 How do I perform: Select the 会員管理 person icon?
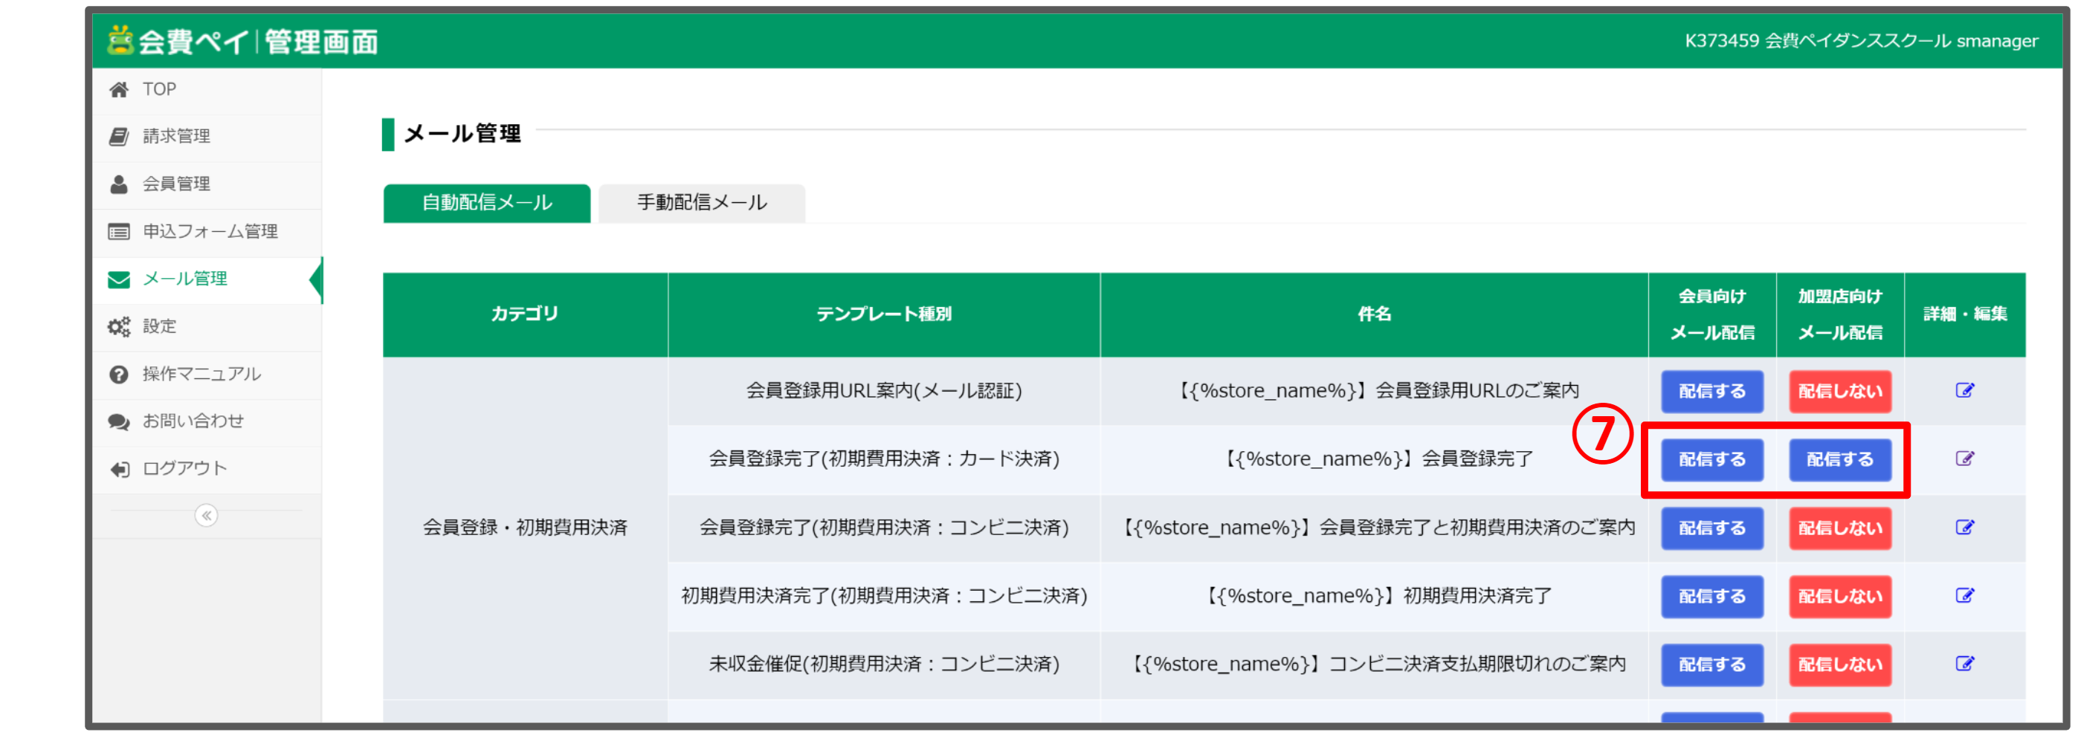click(117, 183)
